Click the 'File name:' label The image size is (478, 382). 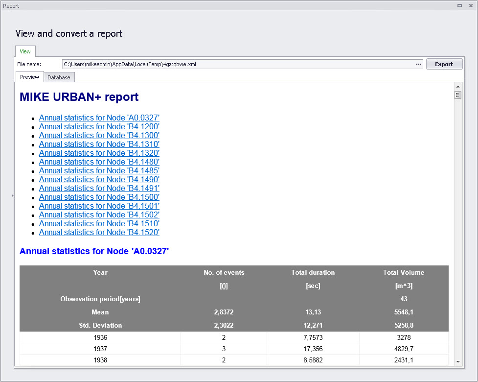click(x=29, y=64)
